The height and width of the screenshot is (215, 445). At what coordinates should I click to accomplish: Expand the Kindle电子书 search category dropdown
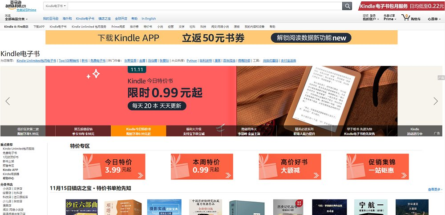coord(56,6)
